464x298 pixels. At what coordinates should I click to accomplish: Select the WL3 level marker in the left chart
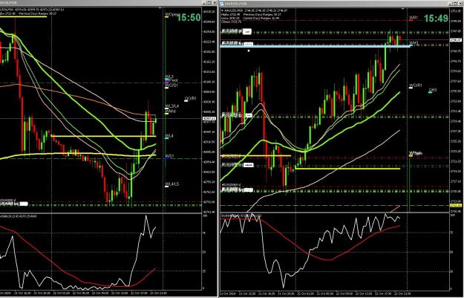[x=169, y=77]
